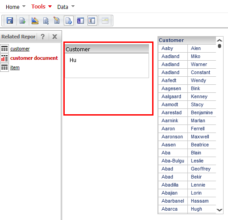Click the first name Constant
The height and width of the screenshot is (220, 228).
tap(200, 72)
